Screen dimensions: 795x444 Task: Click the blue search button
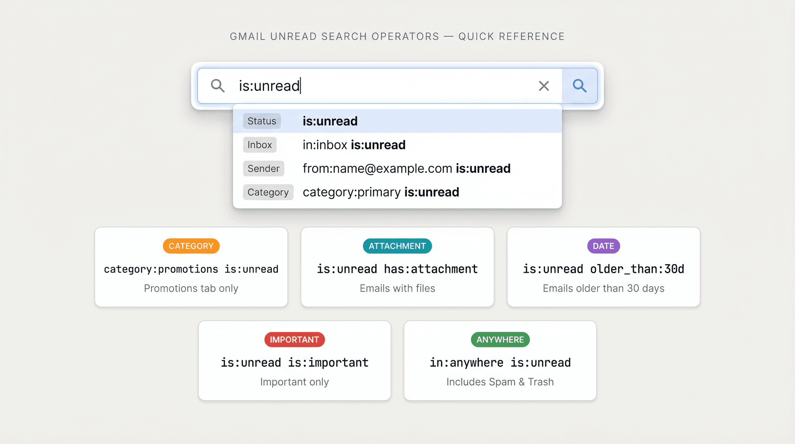(580, 86)
